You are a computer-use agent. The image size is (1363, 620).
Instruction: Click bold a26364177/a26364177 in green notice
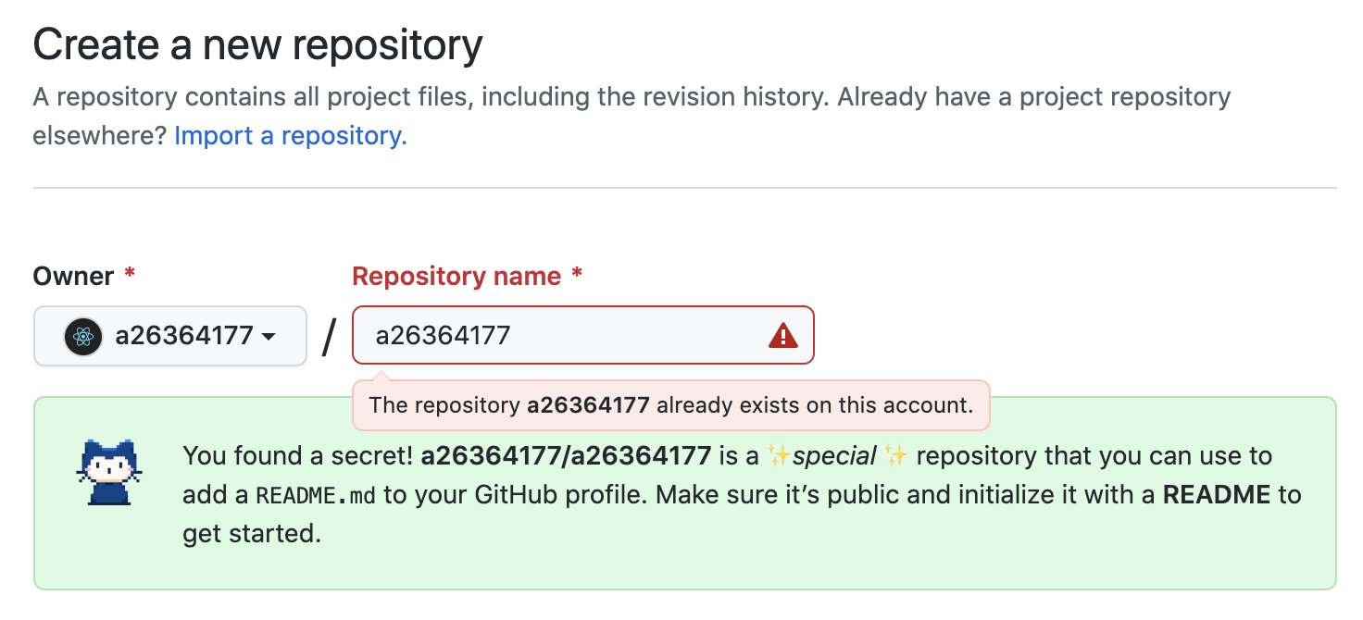point(566,455)
